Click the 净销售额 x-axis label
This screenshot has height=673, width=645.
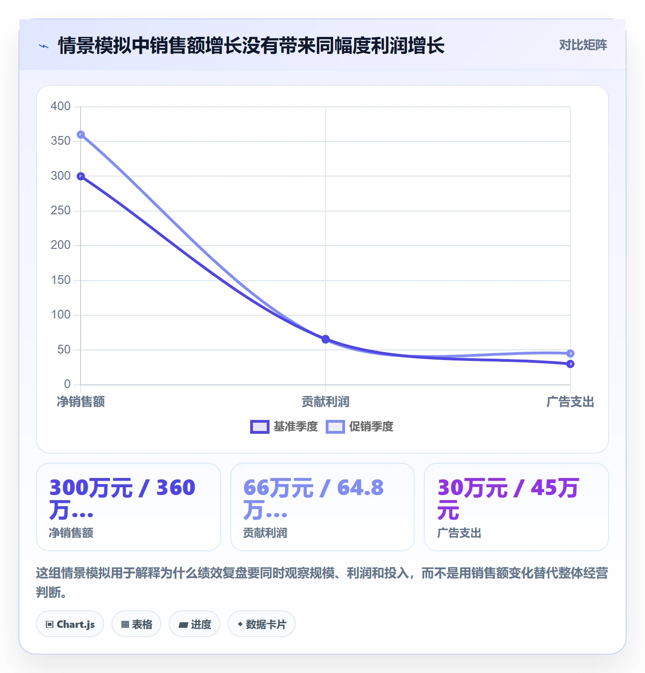tap(81, 402)
